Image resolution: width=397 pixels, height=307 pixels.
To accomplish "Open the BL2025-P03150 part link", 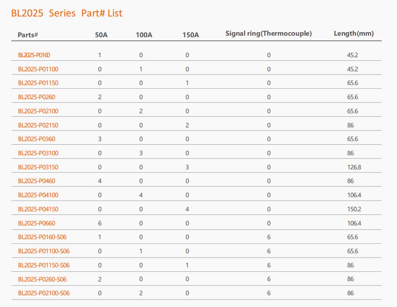I will pos(38,167).
